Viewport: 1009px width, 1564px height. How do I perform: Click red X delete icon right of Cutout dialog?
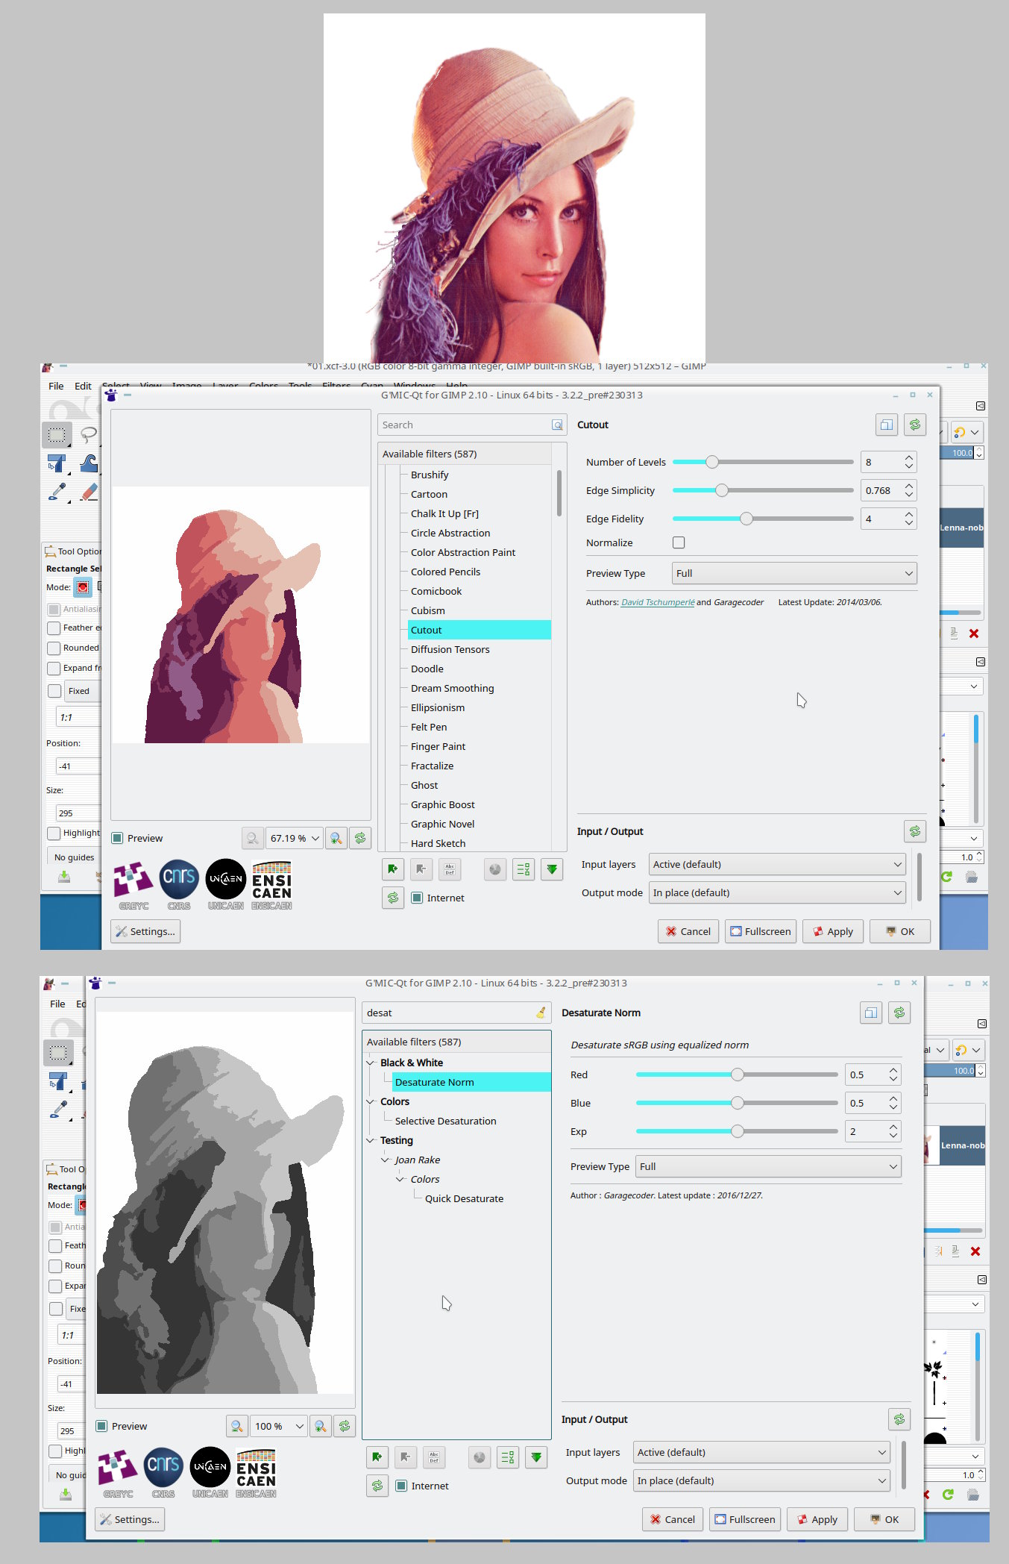973,634
